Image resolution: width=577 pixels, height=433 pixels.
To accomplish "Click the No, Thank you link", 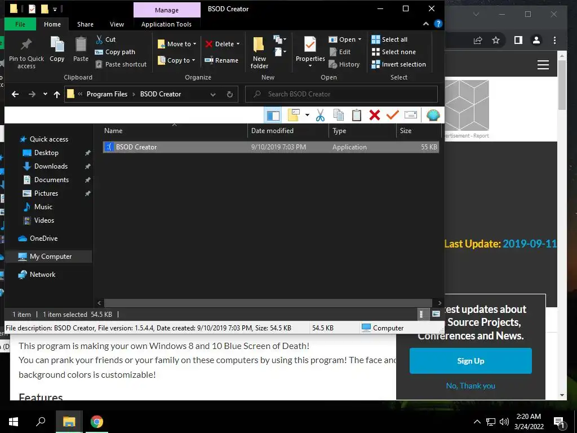I will [x=471, y=386].
